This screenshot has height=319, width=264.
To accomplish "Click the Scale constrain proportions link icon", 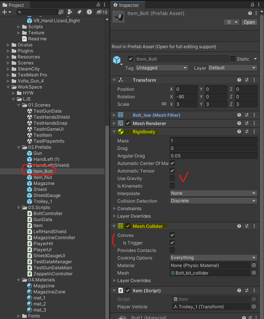I will pyautogui.click(x=164, y=104).
